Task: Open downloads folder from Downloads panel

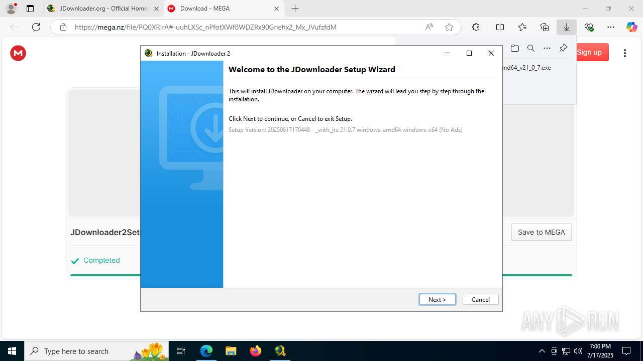Action: coord(515,48)
